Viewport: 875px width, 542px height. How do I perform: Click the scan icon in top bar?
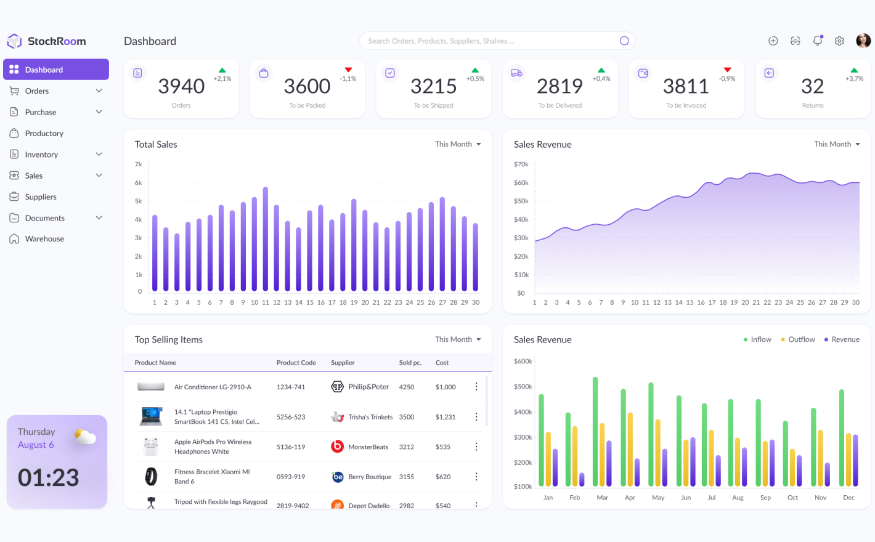[x=796, y=41]
